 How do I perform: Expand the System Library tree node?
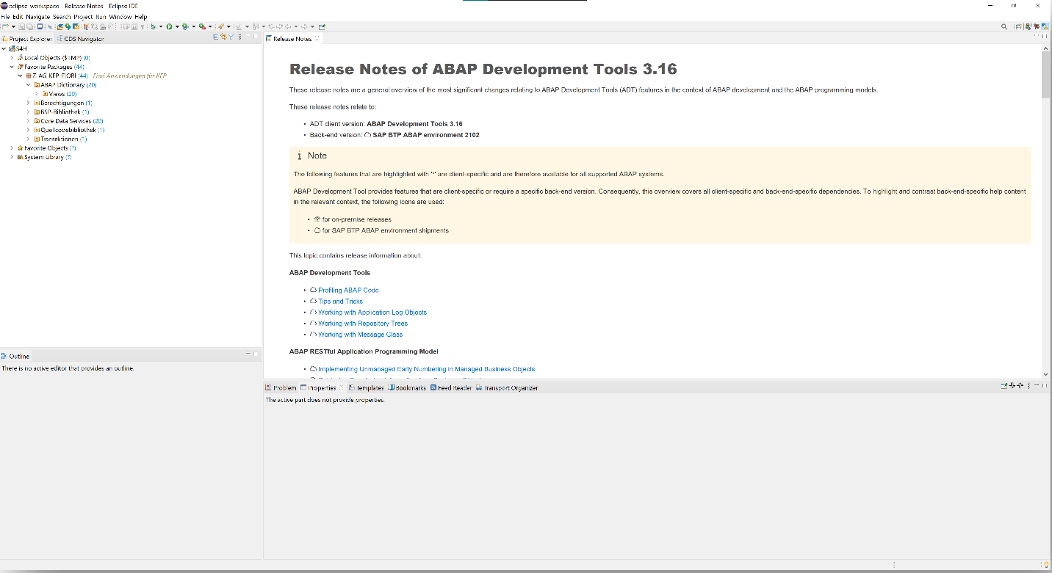[x=10, y=156]
